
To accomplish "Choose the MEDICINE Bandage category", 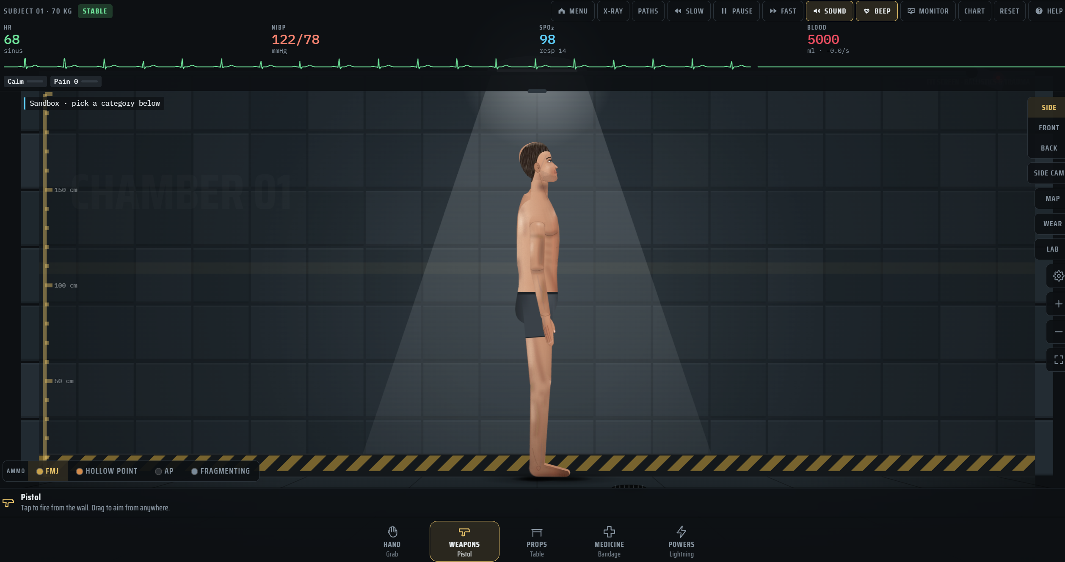I will [609, 541].
